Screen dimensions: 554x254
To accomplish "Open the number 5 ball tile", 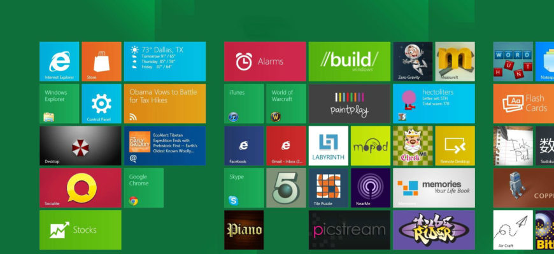I will pos(286,188).
